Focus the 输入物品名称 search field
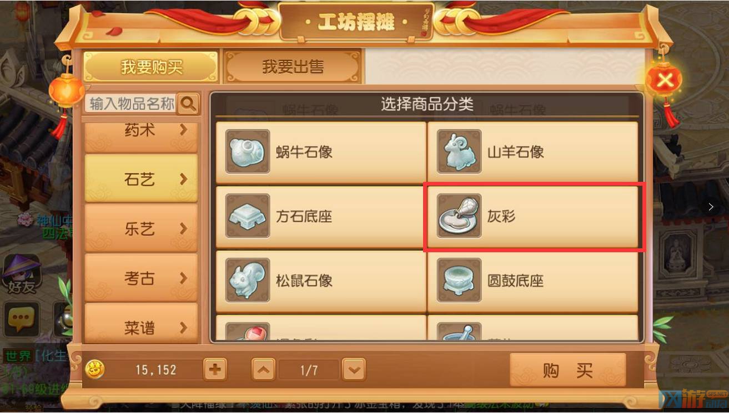Image resolution: width=729 pixels, height=413 pixels. point(131,104)
